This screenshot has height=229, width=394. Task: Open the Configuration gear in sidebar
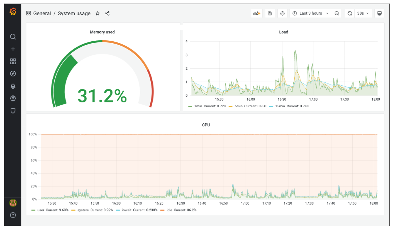(13, 98)
